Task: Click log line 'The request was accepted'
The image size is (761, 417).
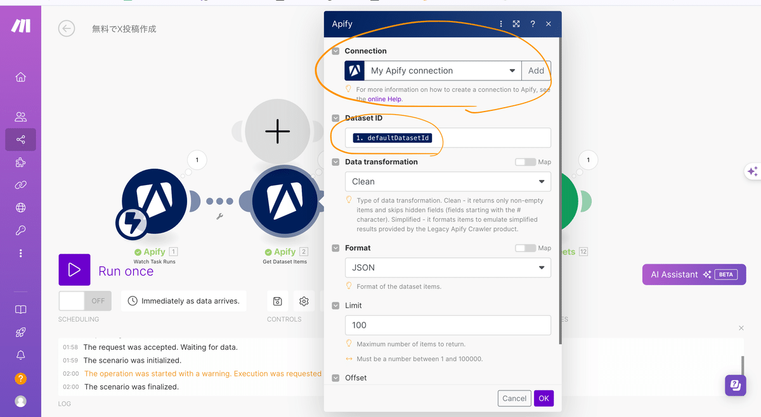Action: tap(160, 347)
